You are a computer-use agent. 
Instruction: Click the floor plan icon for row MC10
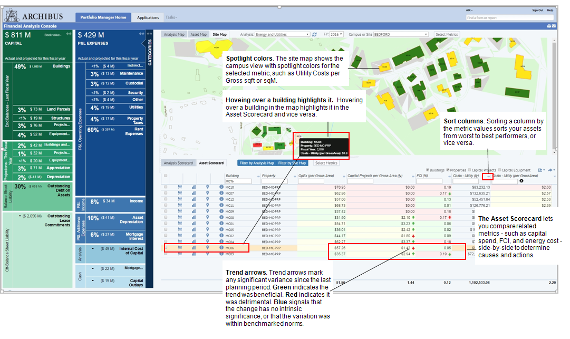pos(180,187)
